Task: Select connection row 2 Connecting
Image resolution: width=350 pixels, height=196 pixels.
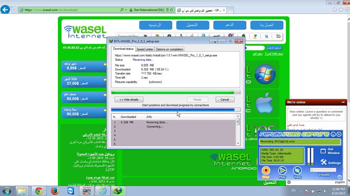Action: point(174,127)
